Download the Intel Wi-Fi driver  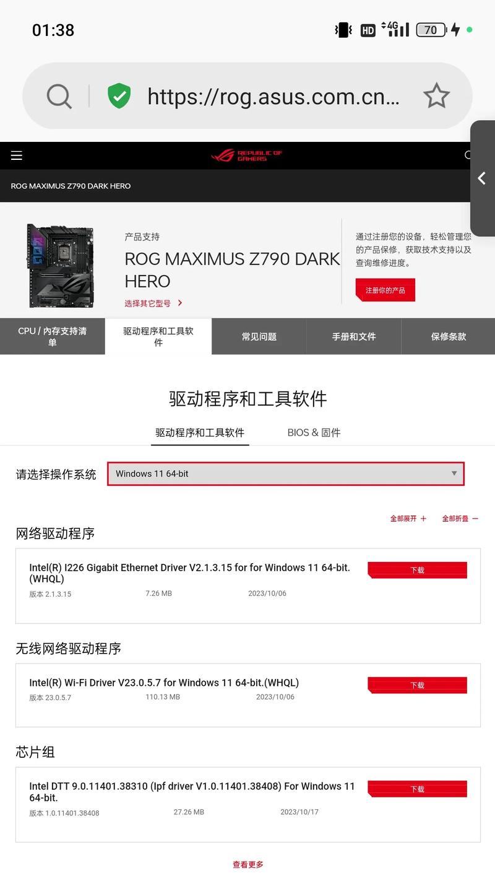point(417,685)
